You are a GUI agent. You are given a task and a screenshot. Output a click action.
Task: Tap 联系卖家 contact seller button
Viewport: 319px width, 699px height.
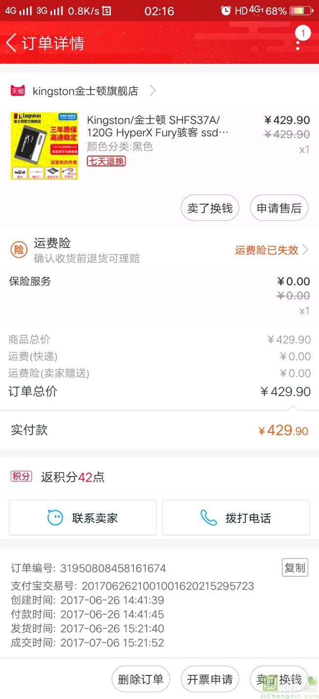click(x=83, y=517)
